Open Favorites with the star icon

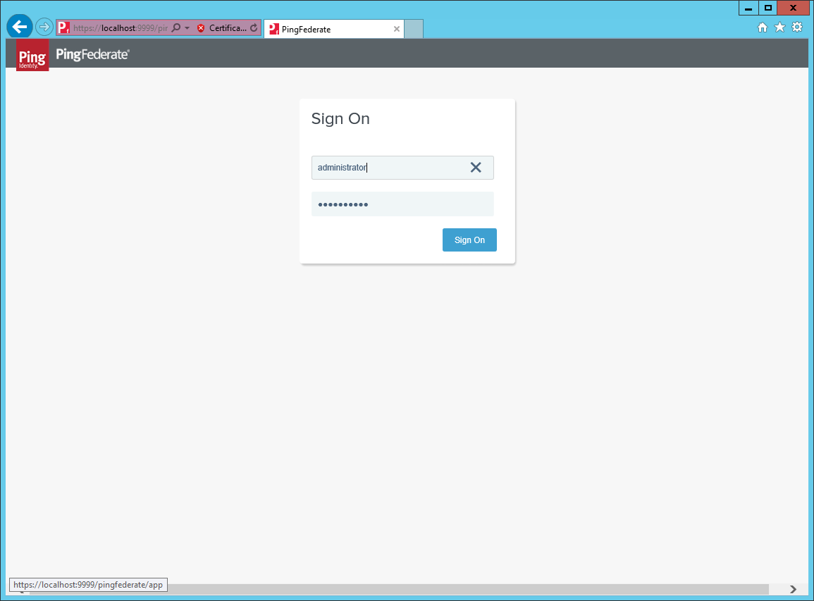[x=779, y=27]
